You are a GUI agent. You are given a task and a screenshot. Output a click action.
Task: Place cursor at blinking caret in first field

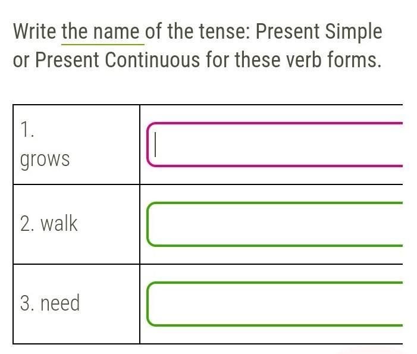tap(155, 145)
